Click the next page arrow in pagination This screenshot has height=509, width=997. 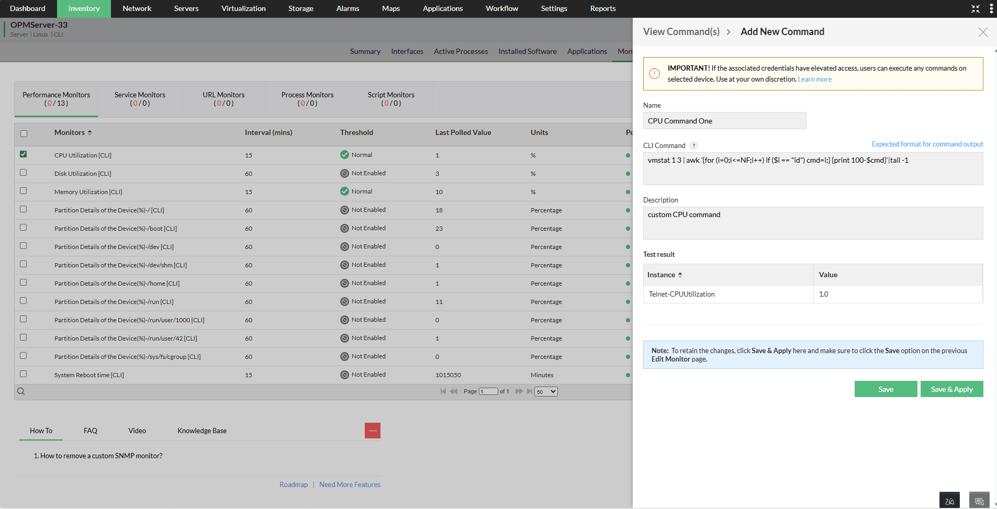(x=519, y=391)
